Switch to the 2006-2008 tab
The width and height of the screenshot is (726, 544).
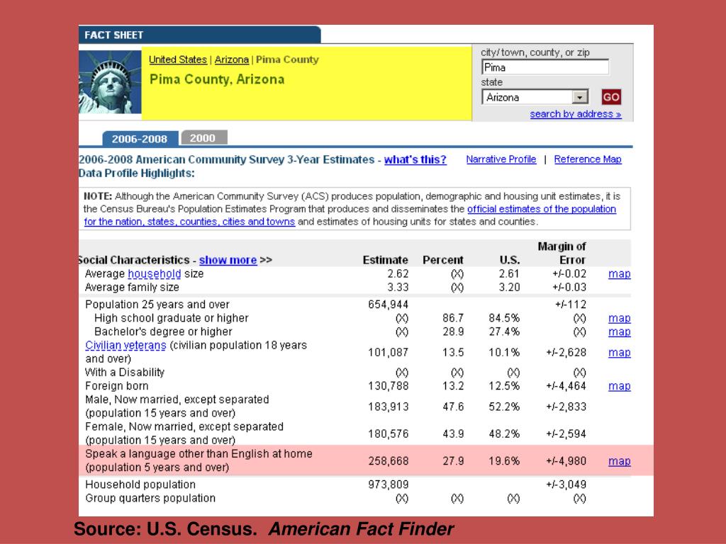140,138
